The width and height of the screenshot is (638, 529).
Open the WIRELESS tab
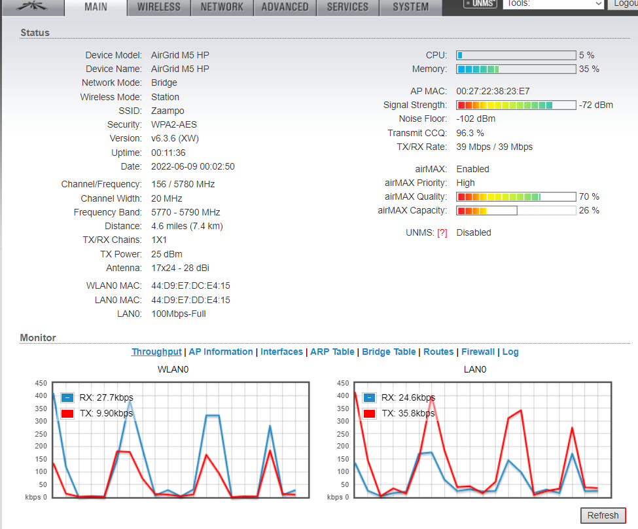click(159, 7)
